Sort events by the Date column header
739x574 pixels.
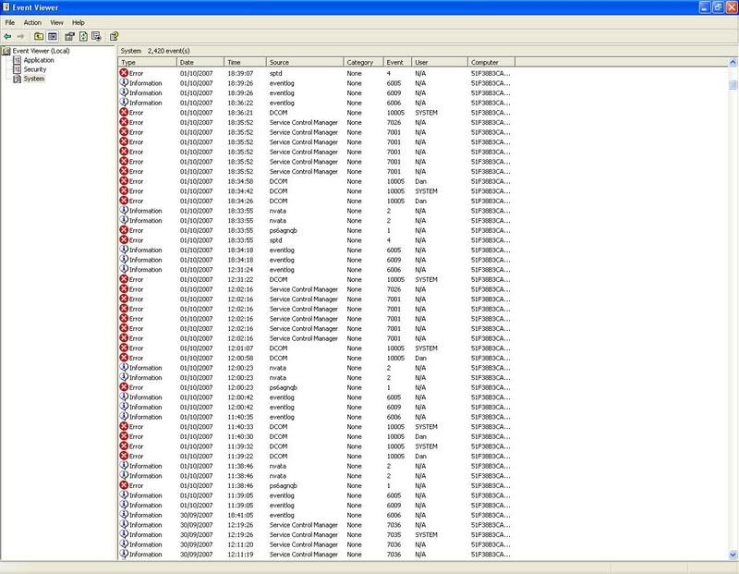point(200,62)
